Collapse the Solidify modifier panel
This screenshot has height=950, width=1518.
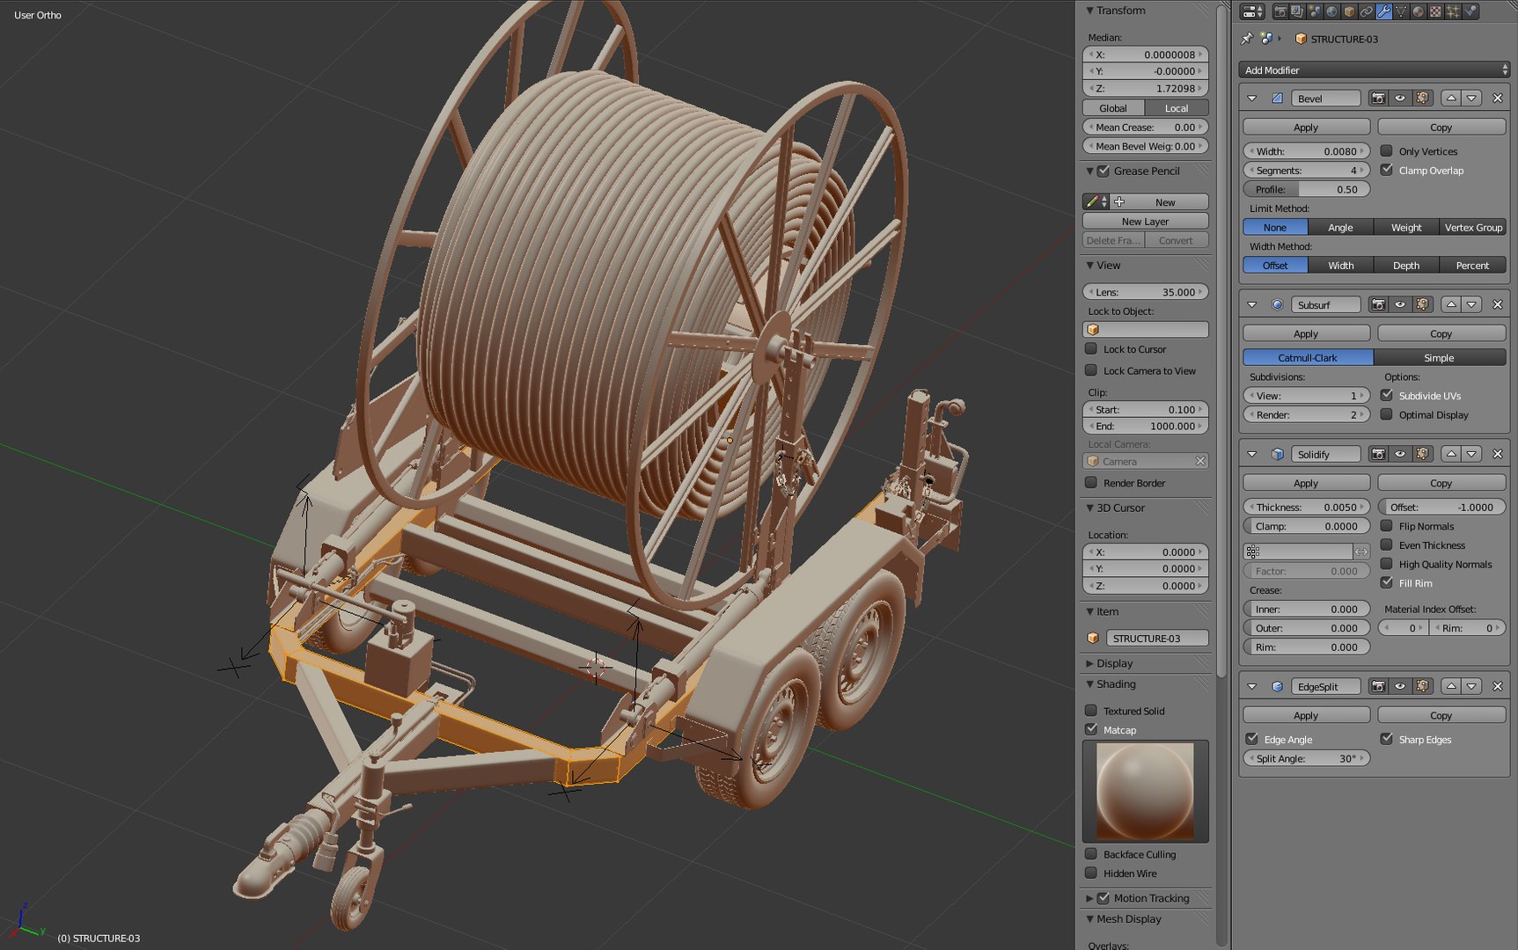1252,454
